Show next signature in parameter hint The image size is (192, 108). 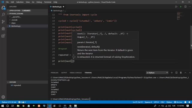(73, 58)
